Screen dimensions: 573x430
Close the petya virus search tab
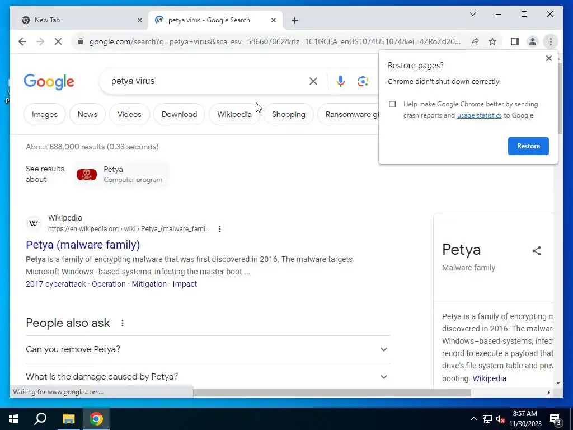(x=273, y=20)
